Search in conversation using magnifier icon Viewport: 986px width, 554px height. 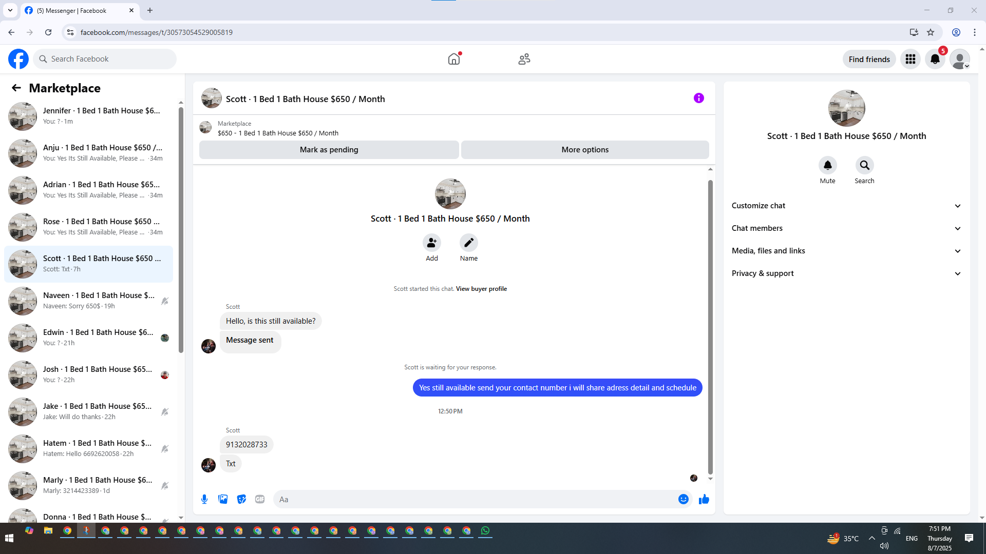(865, 165)
